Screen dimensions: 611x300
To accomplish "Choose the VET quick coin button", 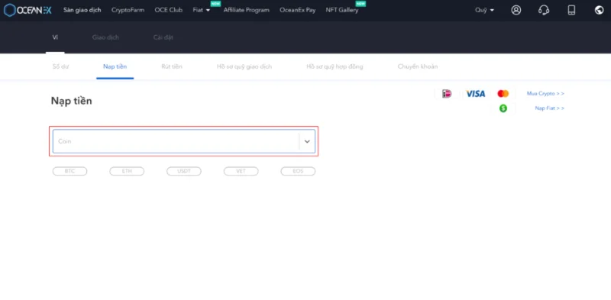I will (241, 171).
